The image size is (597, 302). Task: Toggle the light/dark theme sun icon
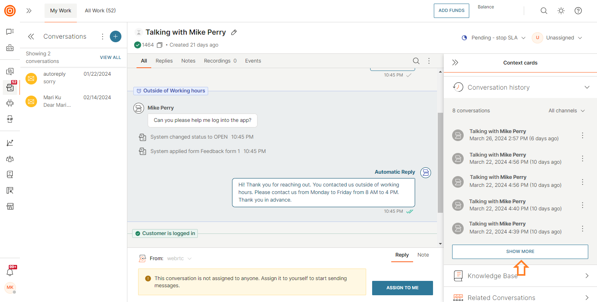(561, 11)
